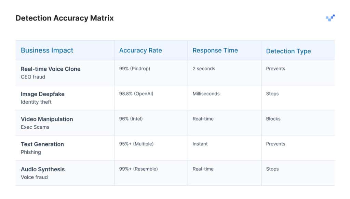Click the Instant response time cell

[x=200, y=144]
